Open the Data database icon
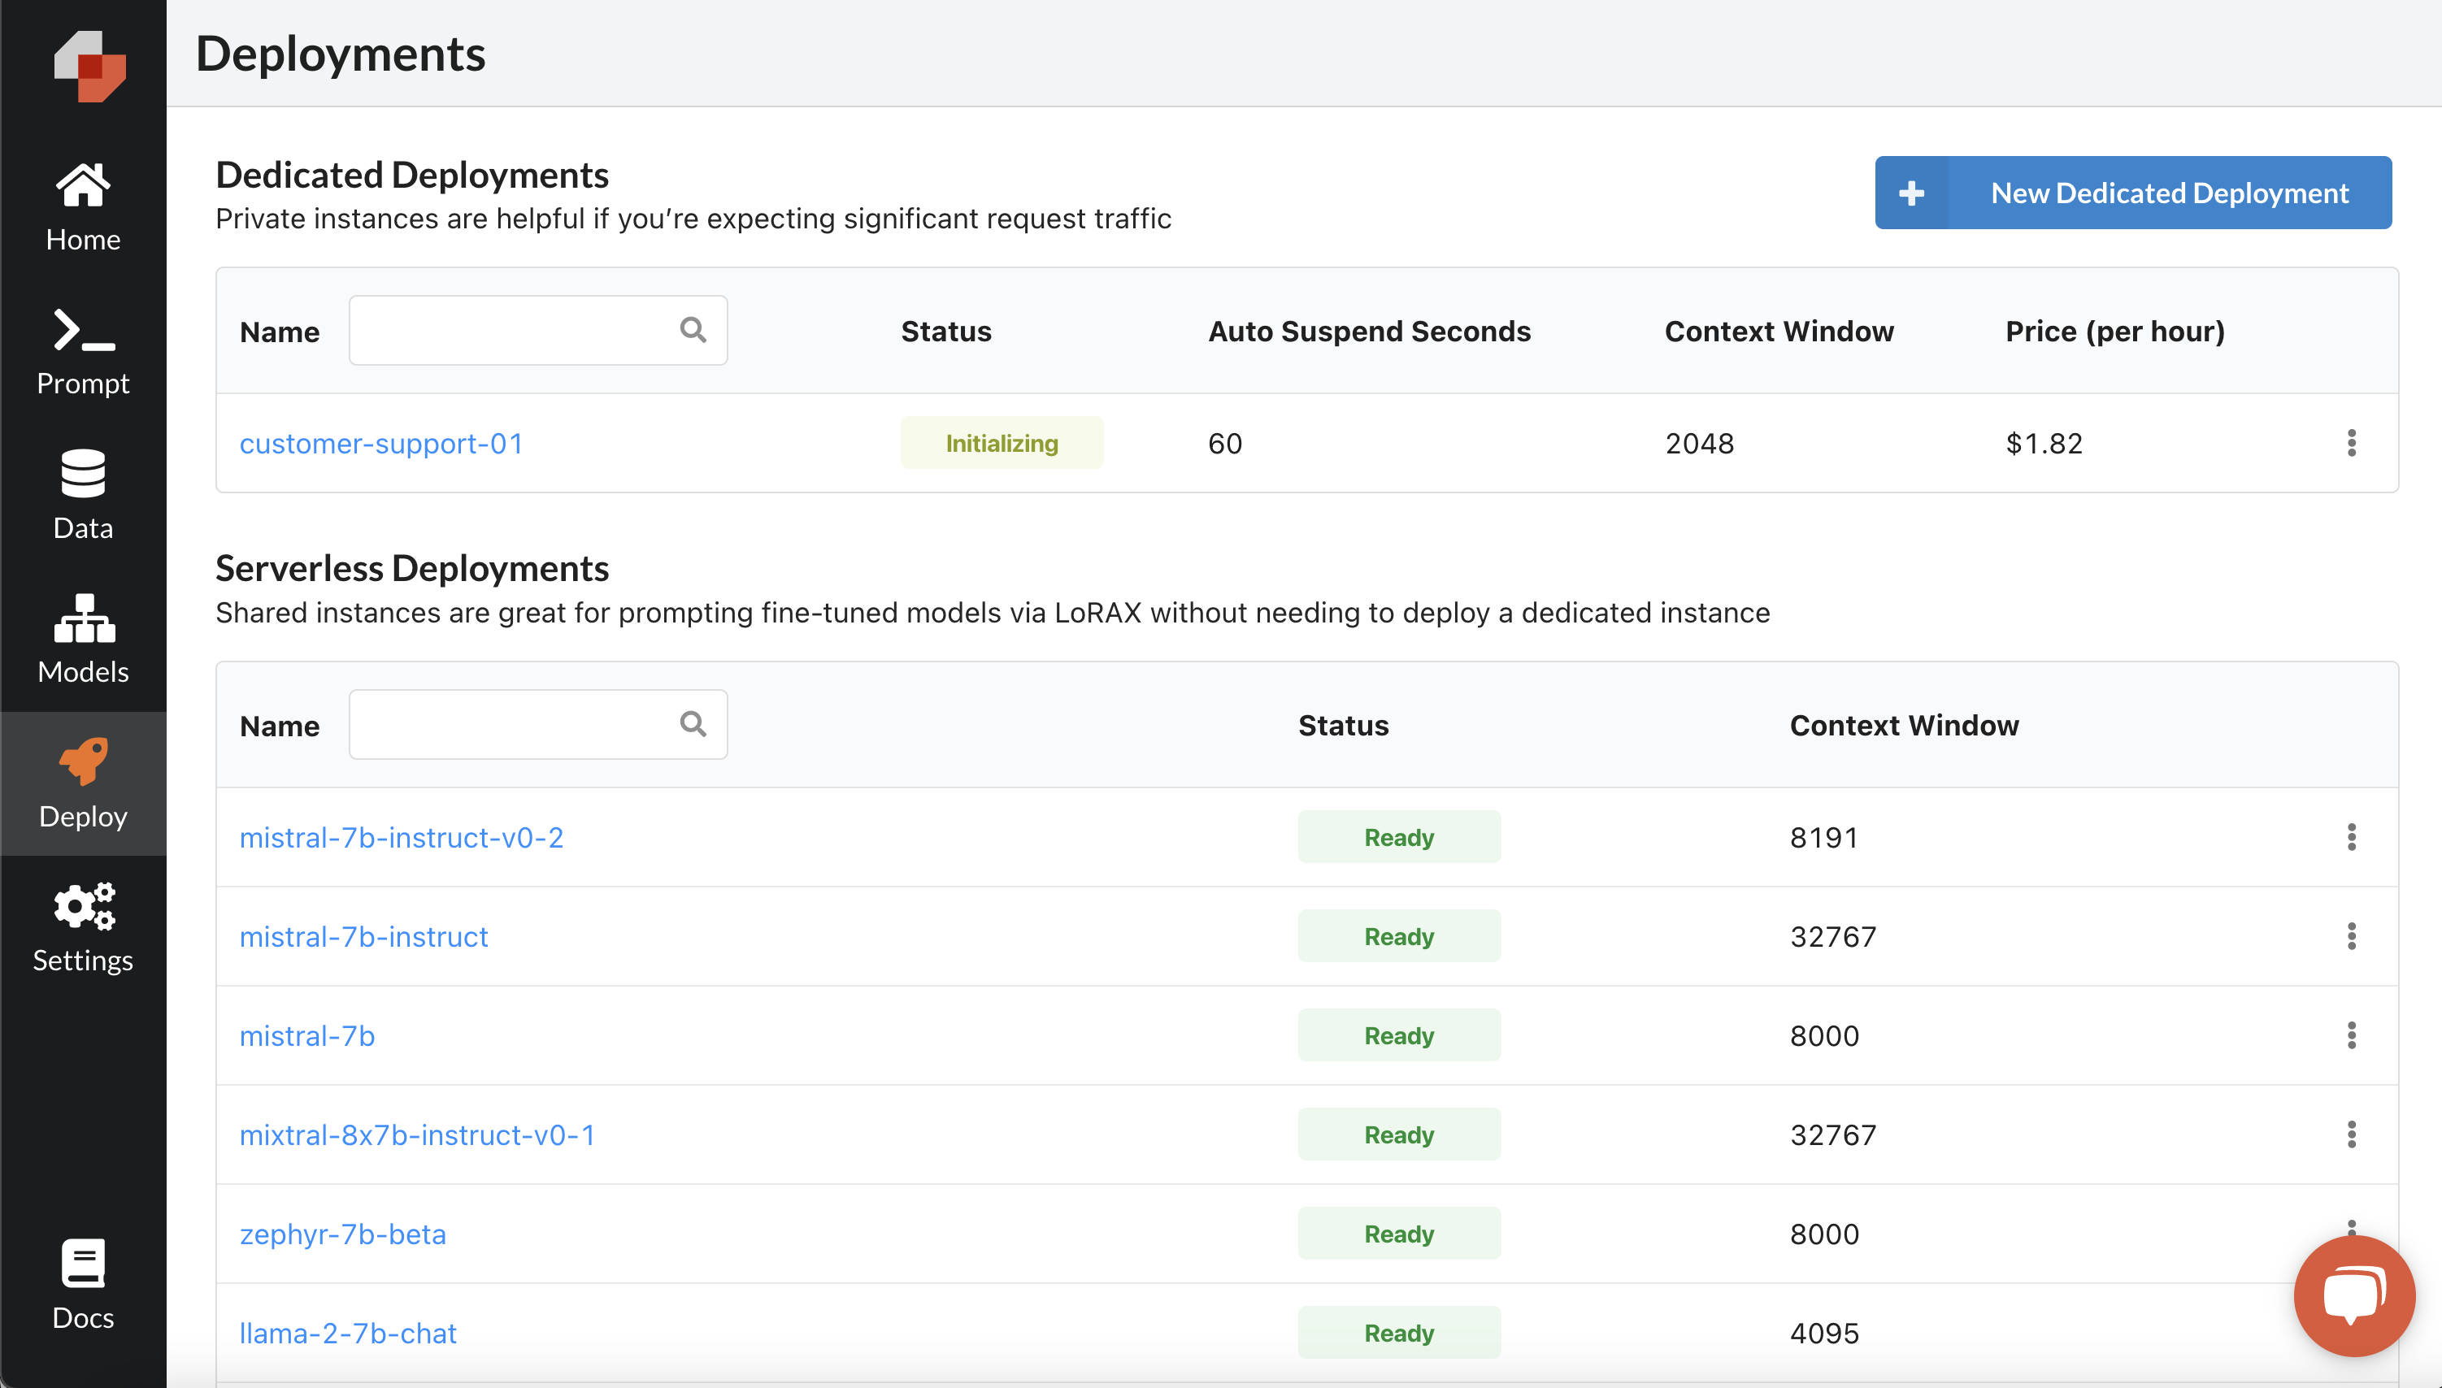2442x1388 pixels. pyautogui.click(x=83, y=473)
